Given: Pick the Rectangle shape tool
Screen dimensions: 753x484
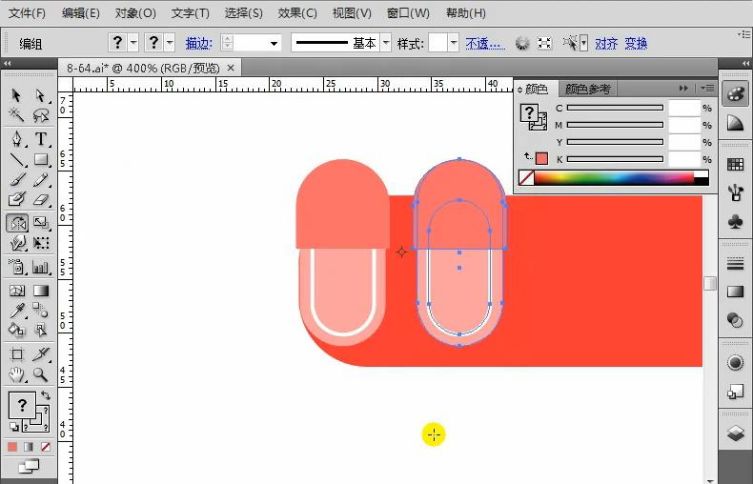Looking at the screenshot, I should pyautogui.click(x=41, y=160).
